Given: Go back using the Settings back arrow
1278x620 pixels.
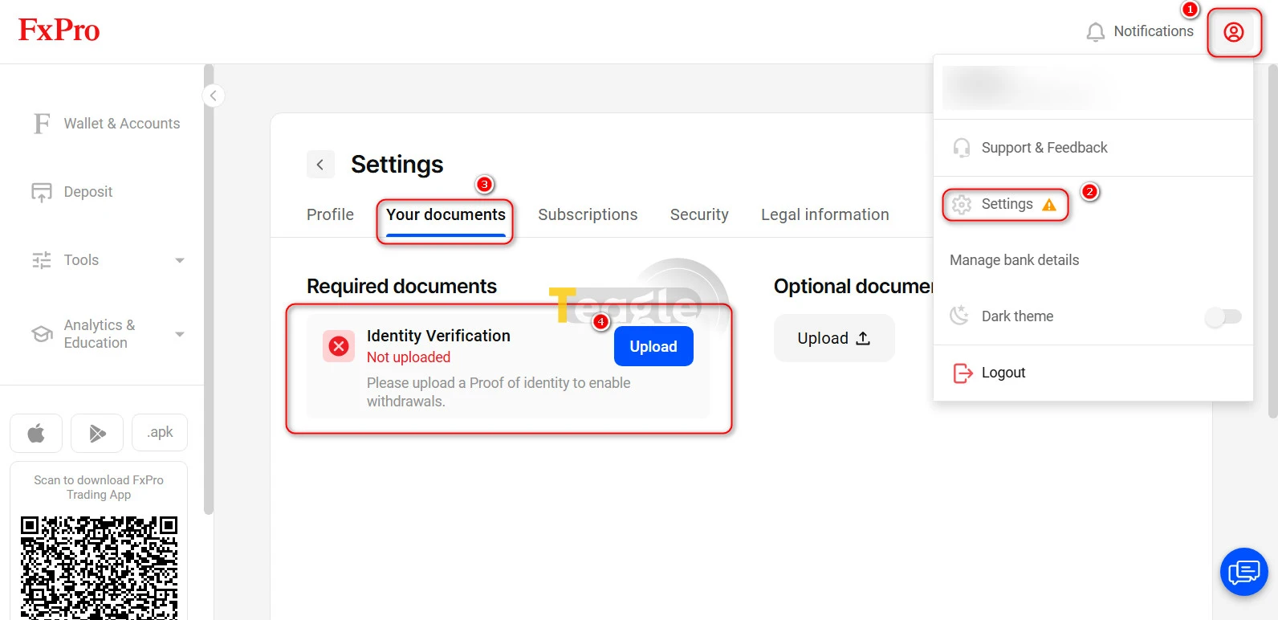Looking at the screenshot, I should [320, 165].
